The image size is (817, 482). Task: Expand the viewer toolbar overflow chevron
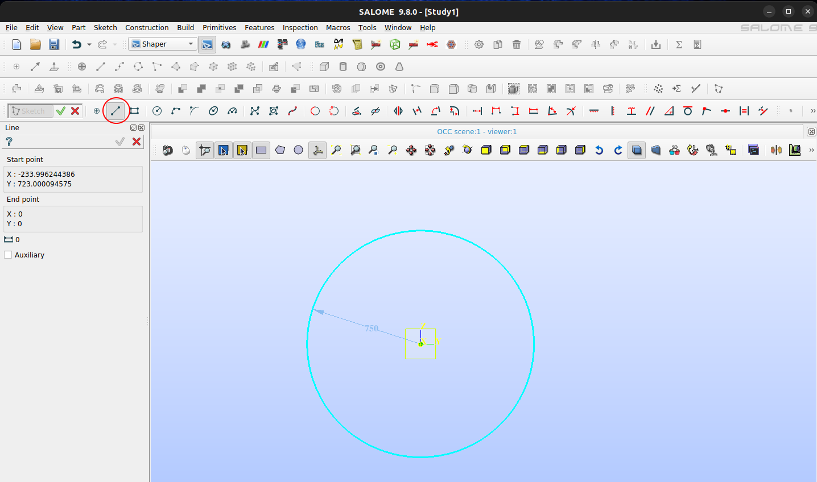pyautogui.click(x=811, y=150)
